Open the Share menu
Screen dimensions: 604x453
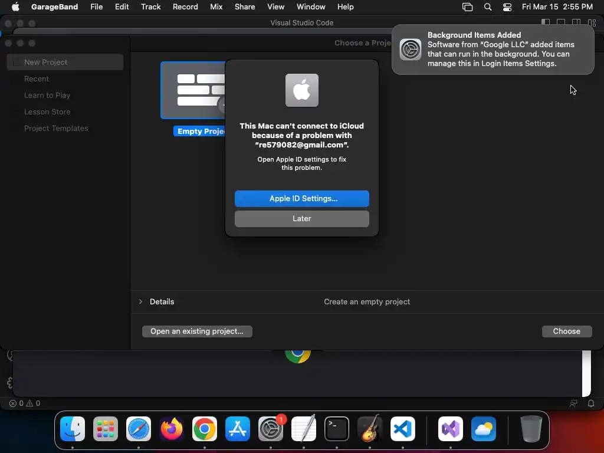[245, 6]
